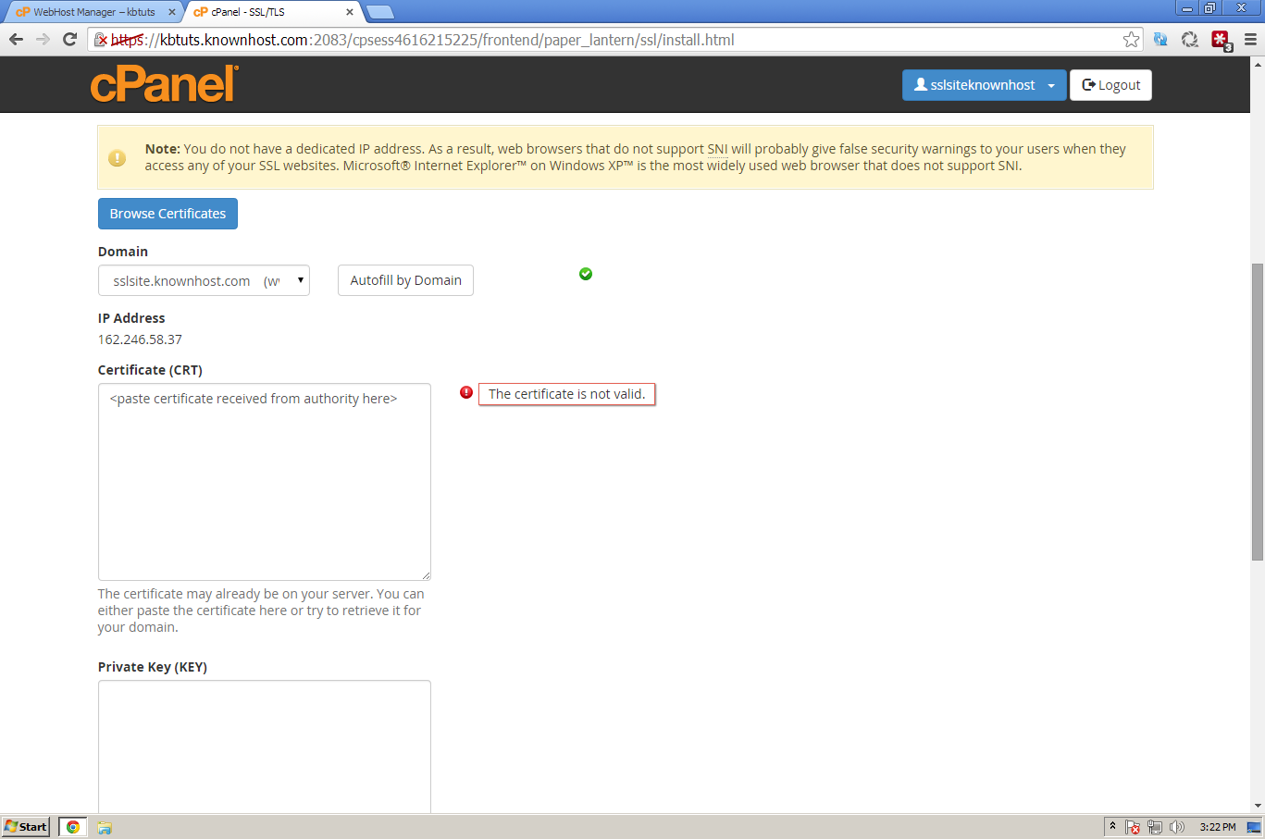Click the SNI abbreviation in the note
This screenshot has height=839, width=1265.
coord(717,149)
